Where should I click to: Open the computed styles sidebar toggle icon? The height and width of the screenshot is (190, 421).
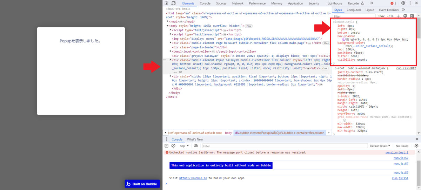[412, 16]
